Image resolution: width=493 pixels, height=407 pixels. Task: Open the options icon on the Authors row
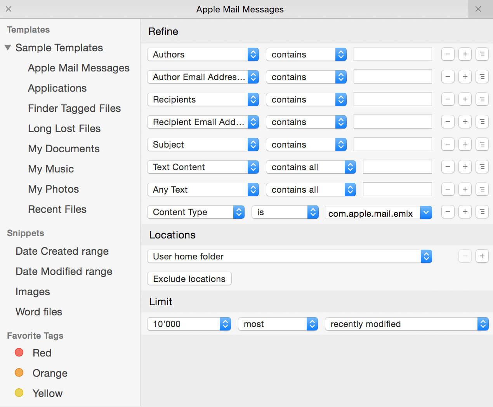(x=482, y=54)
